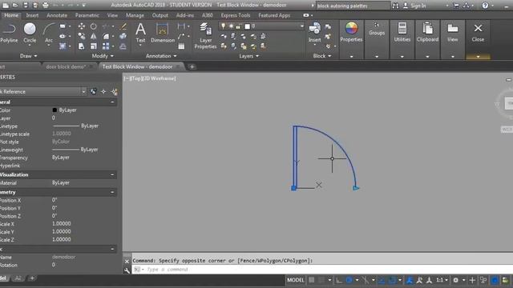Collapse the Geometry properties section
The width and height of the screenshot is (513, 288).
[112, 192]
